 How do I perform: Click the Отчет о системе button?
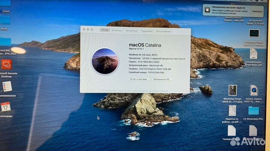(139, 79)
